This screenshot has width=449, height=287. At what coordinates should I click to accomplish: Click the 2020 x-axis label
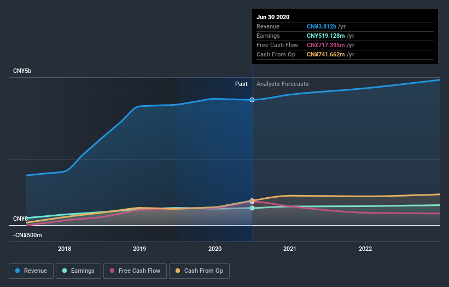point(215,249)
